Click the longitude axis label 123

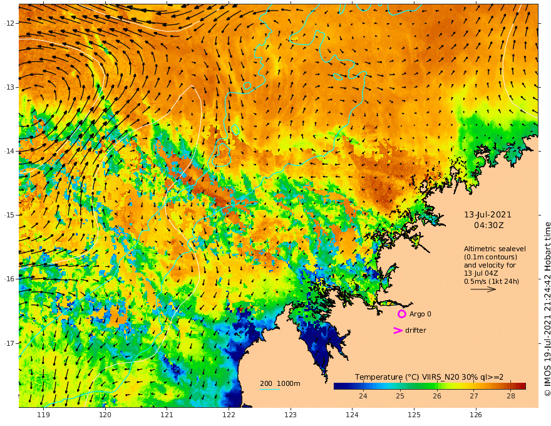(x=291, y=415)
